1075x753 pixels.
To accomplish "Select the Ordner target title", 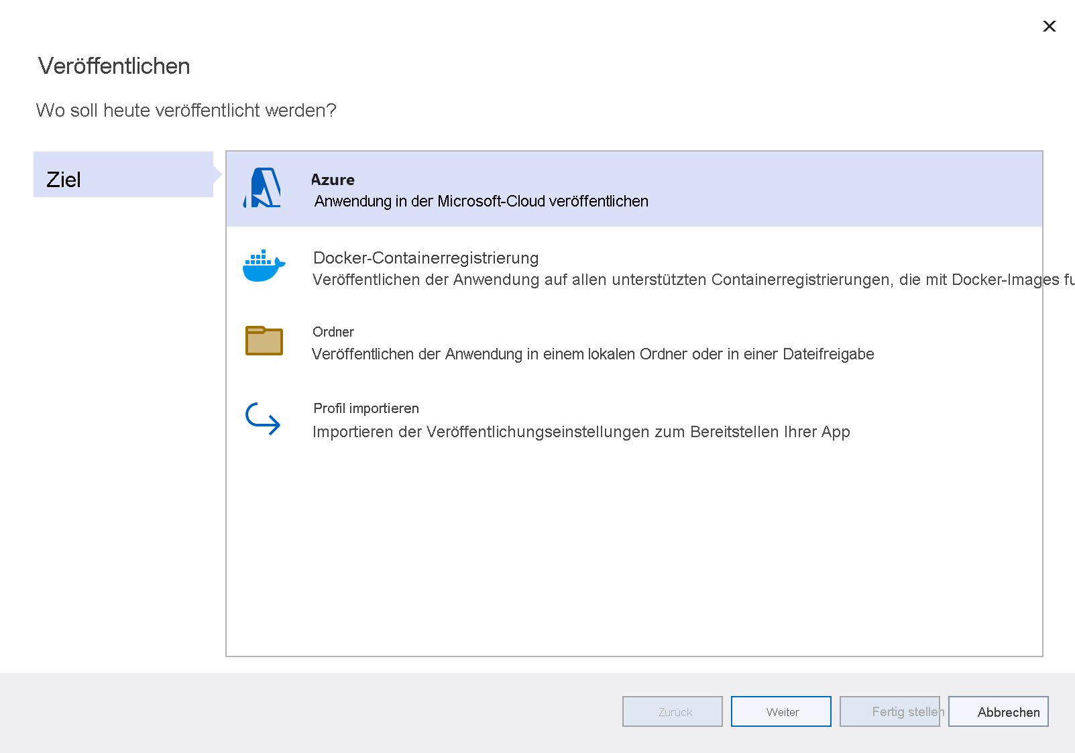I will coord(333,332).
